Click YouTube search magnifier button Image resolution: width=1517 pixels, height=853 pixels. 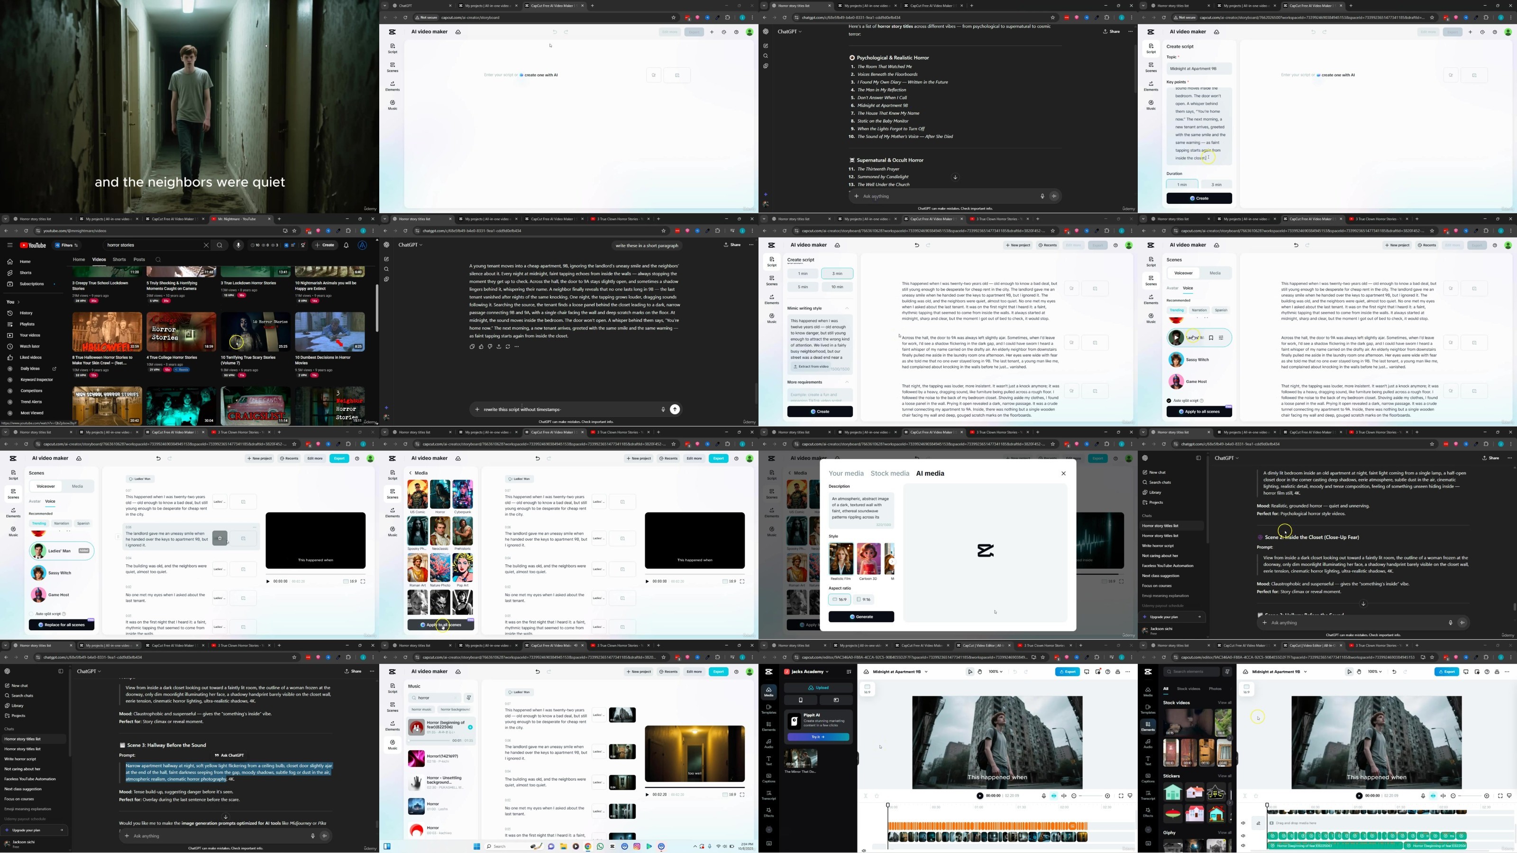tap(219, 245)
